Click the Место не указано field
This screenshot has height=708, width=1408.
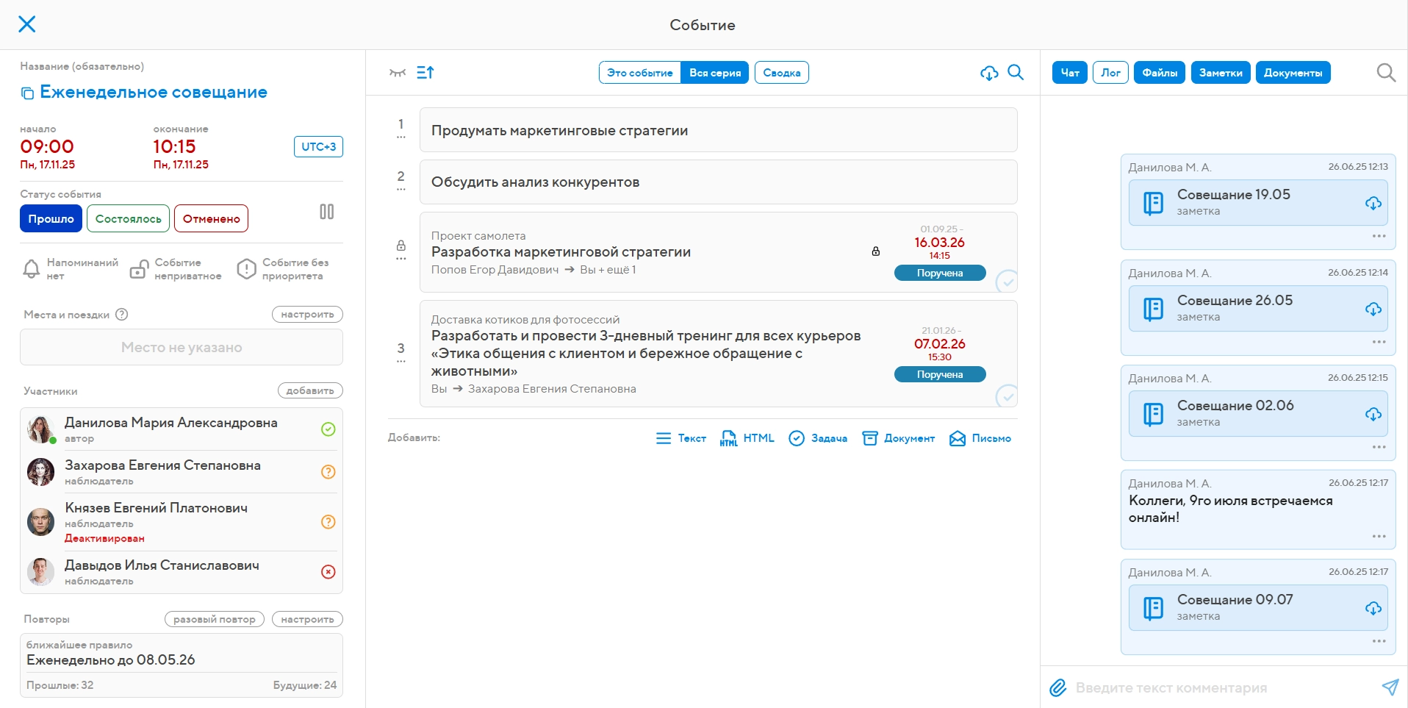[182, 347]
